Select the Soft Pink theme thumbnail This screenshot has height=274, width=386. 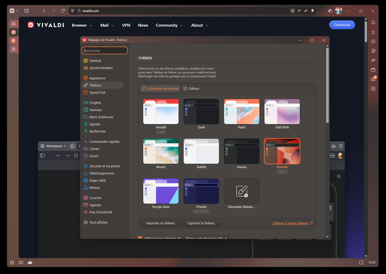pyautogui.click(x=282, y=112)
